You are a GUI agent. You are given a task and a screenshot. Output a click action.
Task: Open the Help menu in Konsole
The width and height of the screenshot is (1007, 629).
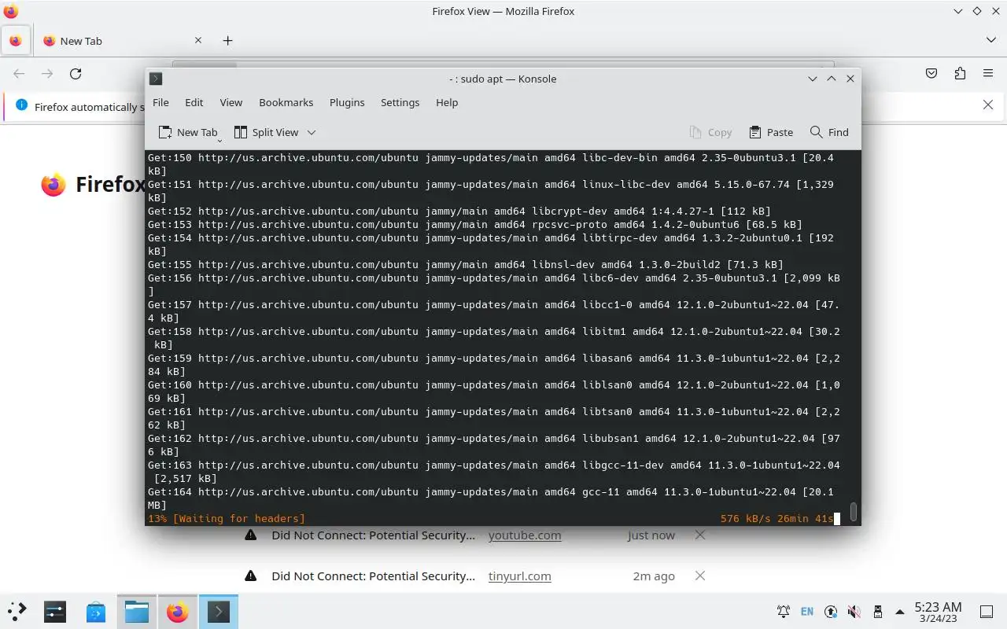click(x=447, y=102)
